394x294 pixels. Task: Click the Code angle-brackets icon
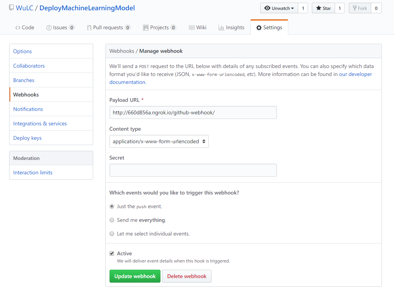coord(17,28)
